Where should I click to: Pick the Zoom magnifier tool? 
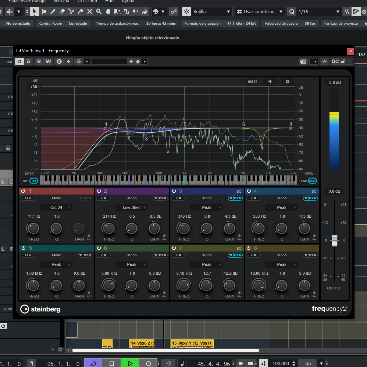coord(99,12)
